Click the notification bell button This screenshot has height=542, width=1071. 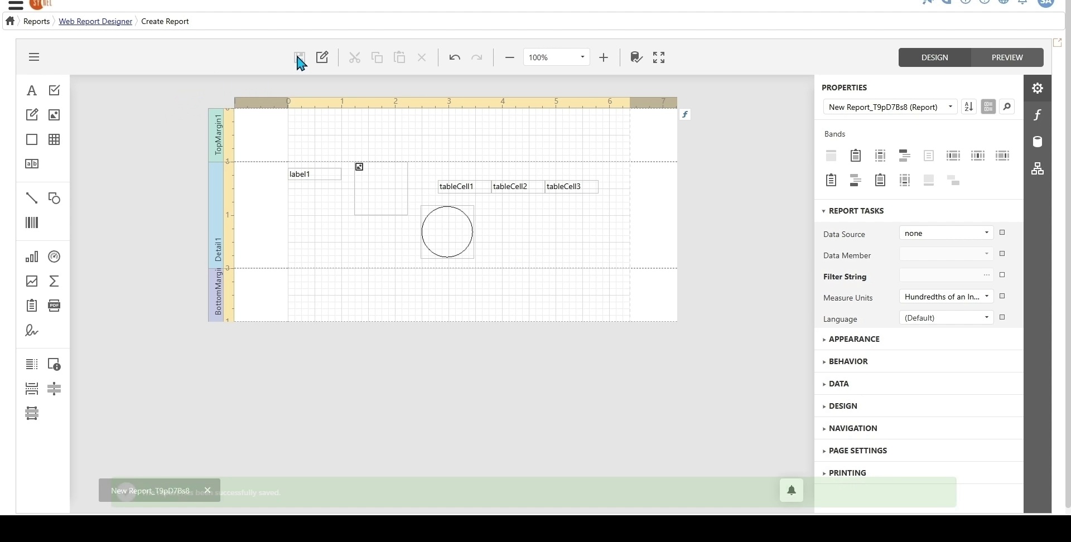pyautogui.click(x=792, y=491)
